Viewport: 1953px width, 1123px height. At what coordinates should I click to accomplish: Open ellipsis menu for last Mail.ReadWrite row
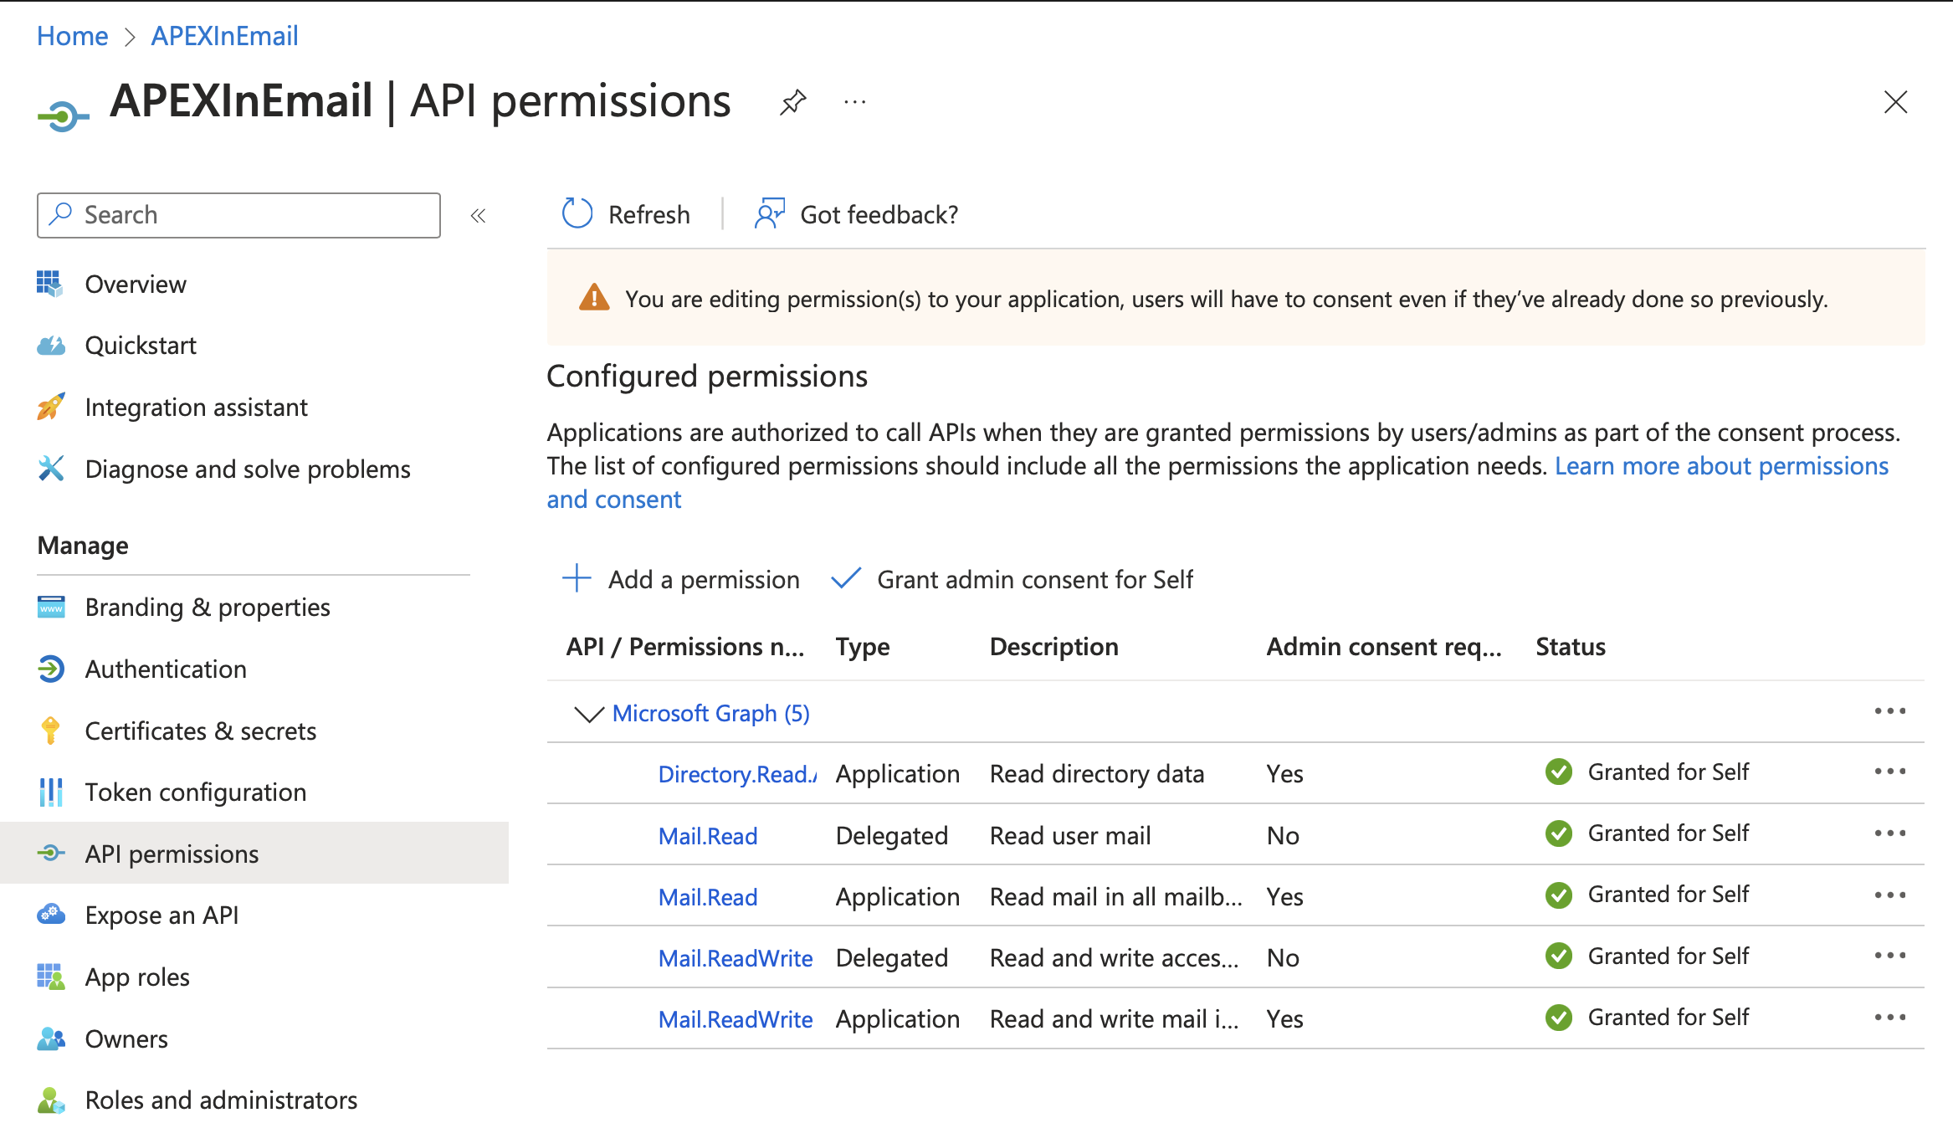(1889, 1018)
